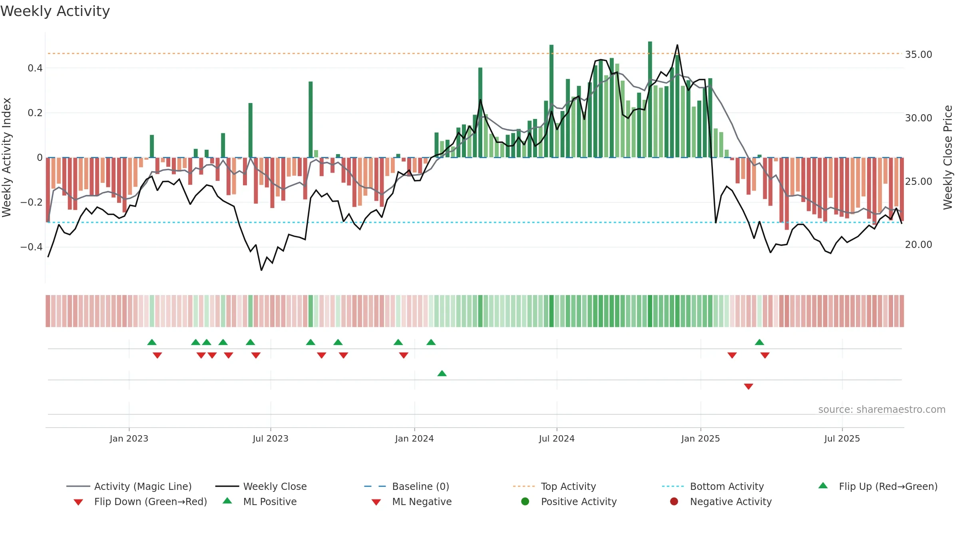This screenshot has width=959, height=539.
Task: Click the Negative Activity red circle icon
Action: coord(674,501)
